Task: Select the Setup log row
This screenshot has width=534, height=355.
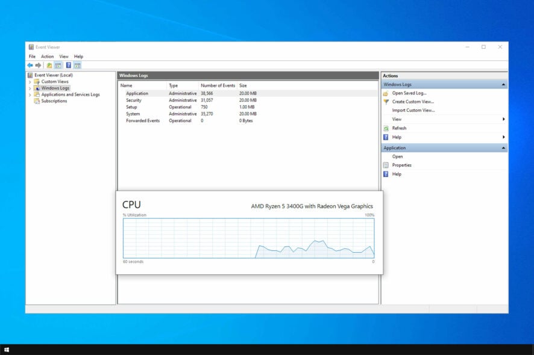Action: (x=248, y=107)
